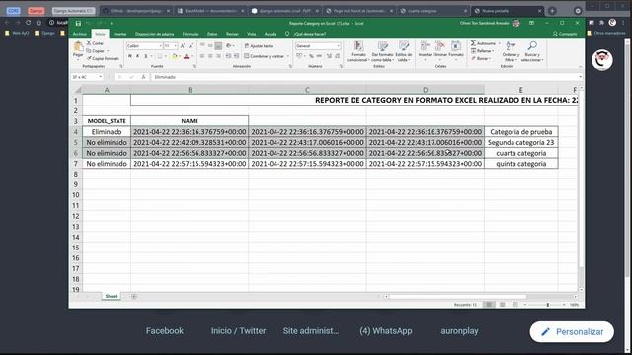Adjust the zoom slider in the status bar

click(x=547, y=305)
